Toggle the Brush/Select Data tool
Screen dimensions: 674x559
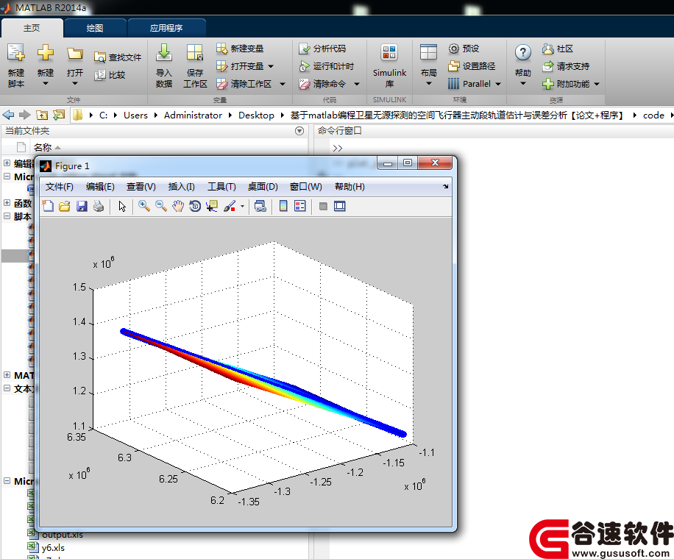tap(230, 206)
